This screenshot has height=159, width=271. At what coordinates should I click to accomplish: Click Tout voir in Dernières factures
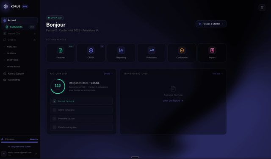(217, 74)
